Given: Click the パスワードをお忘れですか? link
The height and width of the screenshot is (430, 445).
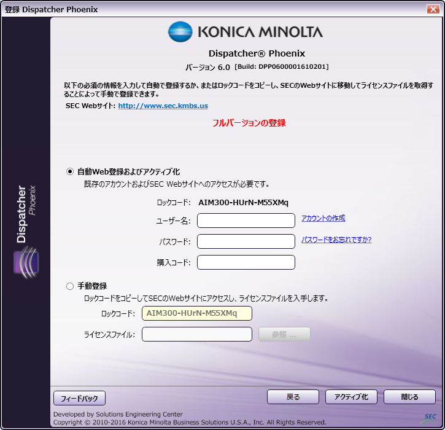Looking at the screenshot, I should (x=336, y=240).
